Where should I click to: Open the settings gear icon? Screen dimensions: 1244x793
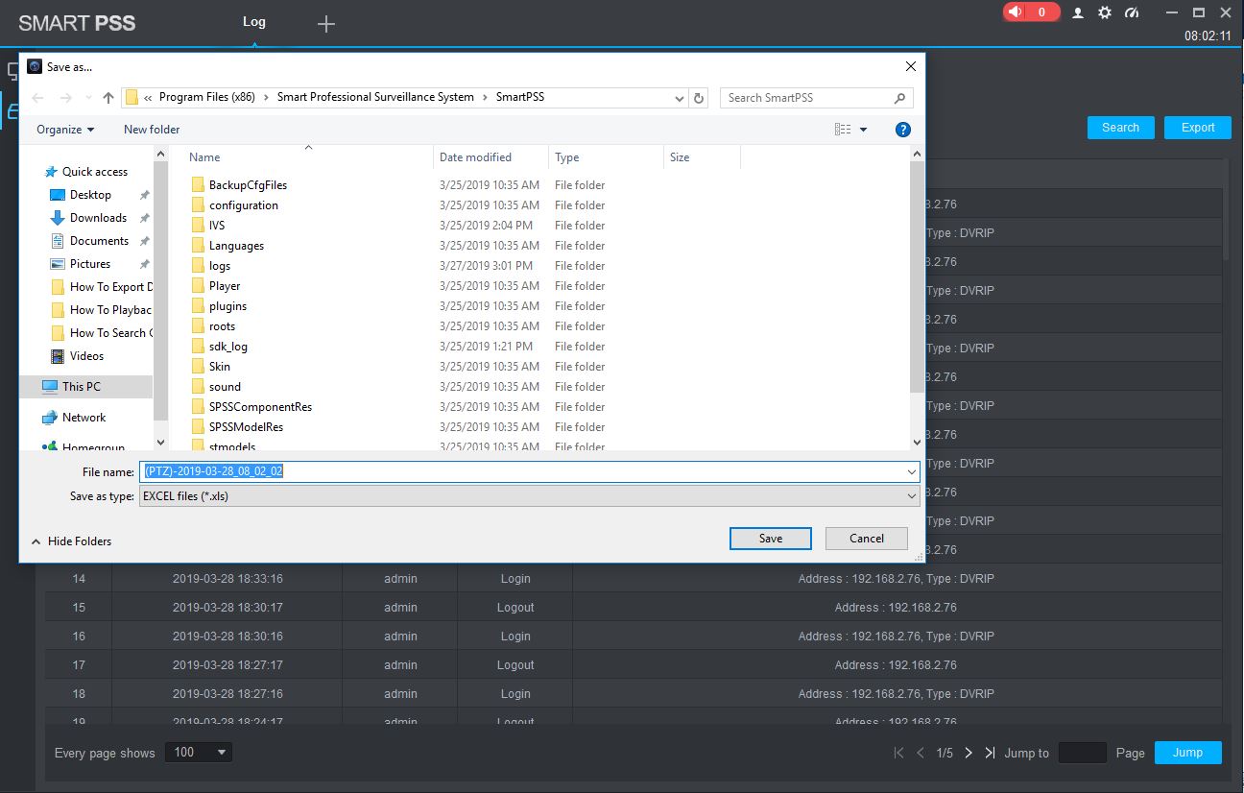tap(1105, 12)
